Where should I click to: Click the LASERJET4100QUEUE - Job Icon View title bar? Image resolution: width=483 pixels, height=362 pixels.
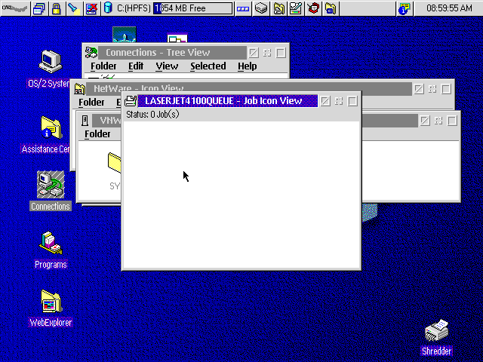tap(228, 101)
